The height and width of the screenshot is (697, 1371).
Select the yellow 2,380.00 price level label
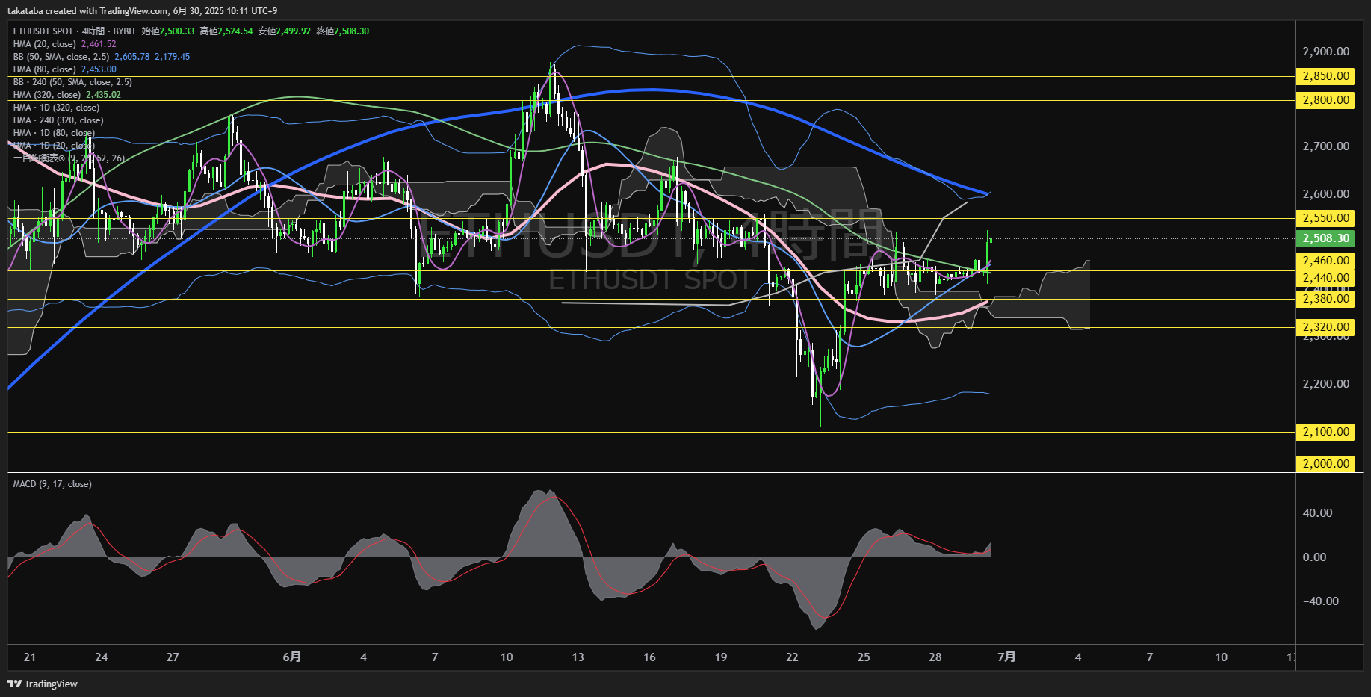coord(1325,299)
